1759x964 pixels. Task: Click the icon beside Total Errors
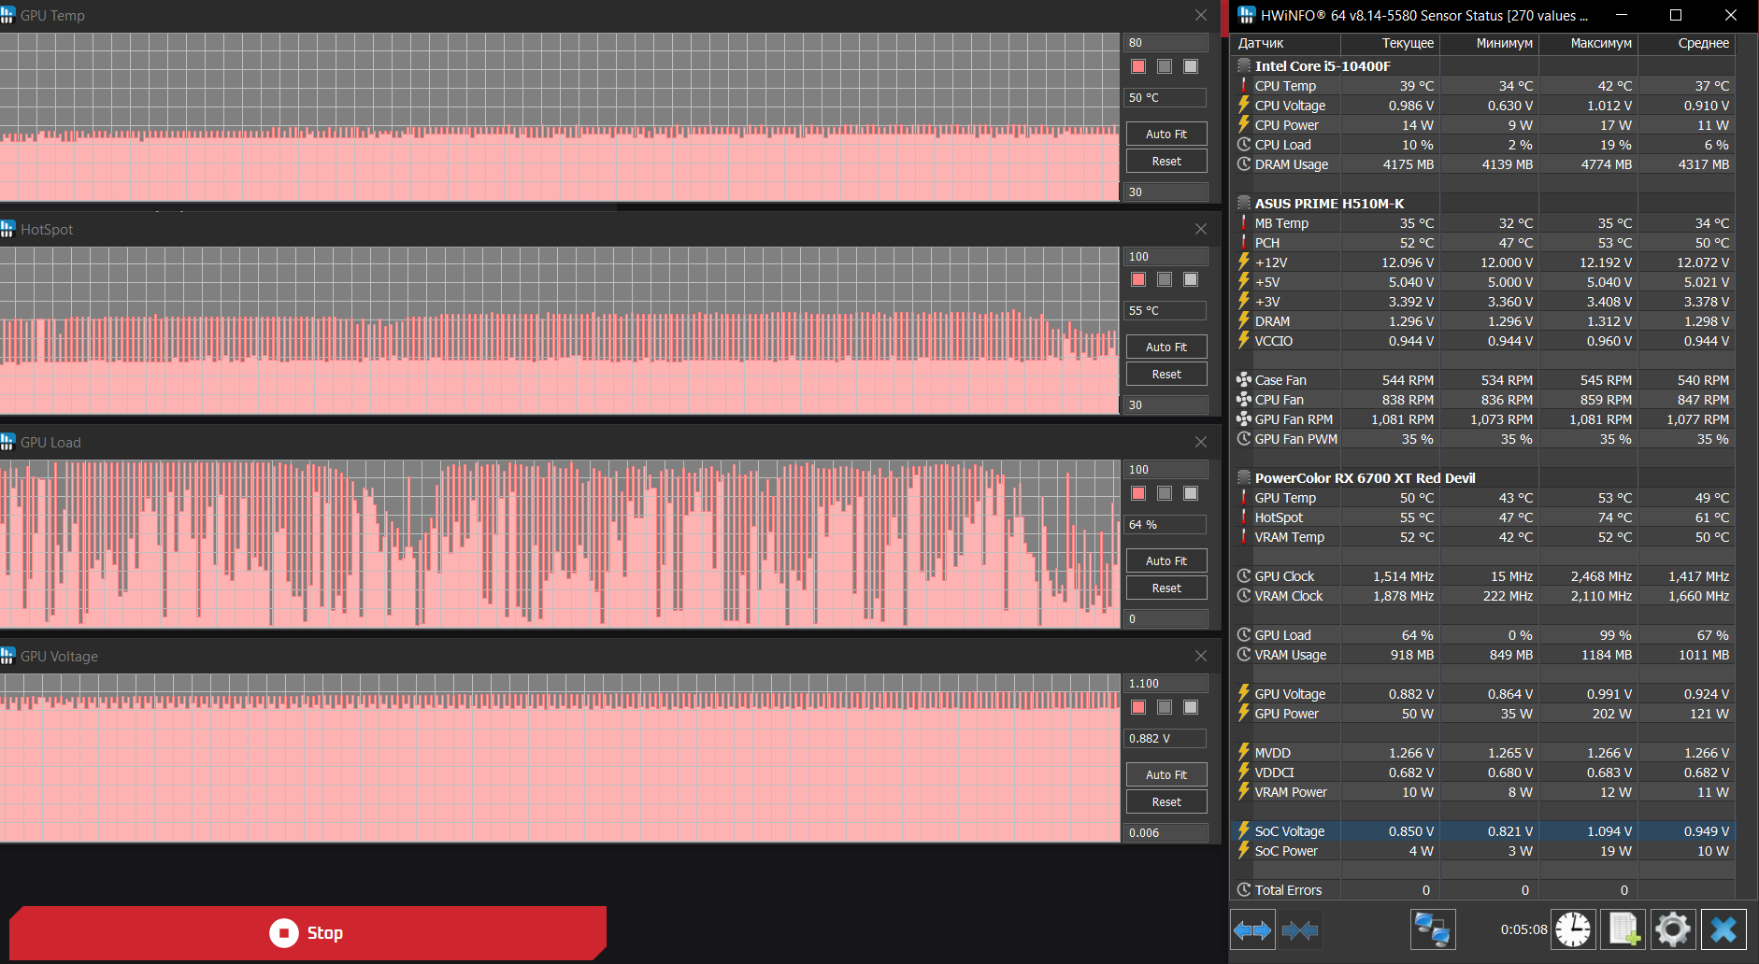click(1244, 890)
